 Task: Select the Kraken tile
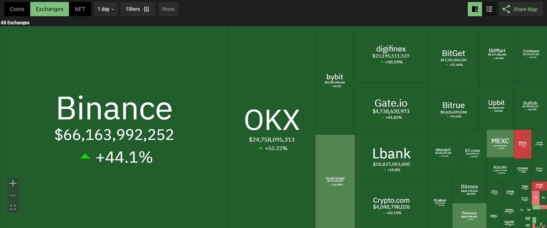[440, 202]
